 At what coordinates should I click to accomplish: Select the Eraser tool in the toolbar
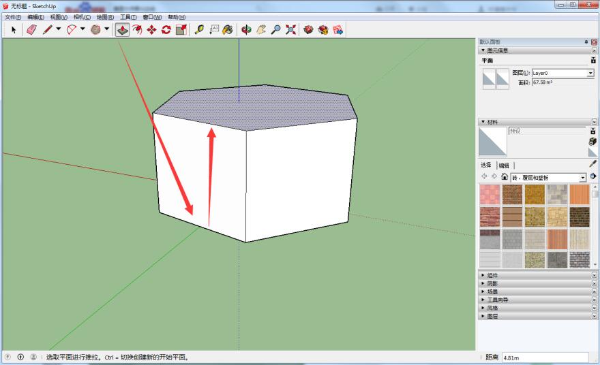31,29
